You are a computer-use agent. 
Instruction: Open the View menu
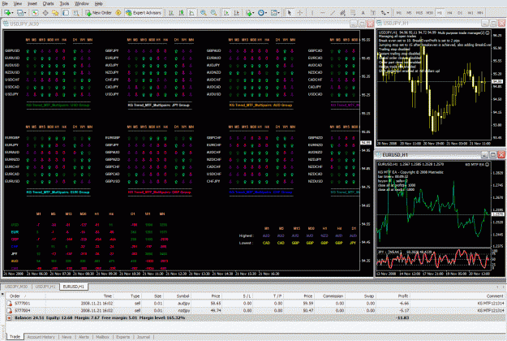18,3
